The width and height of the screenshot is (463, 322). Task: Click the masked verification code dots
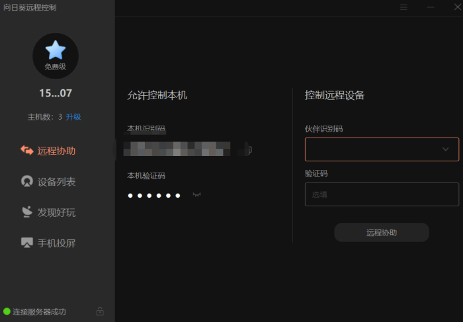pos(154,196)
